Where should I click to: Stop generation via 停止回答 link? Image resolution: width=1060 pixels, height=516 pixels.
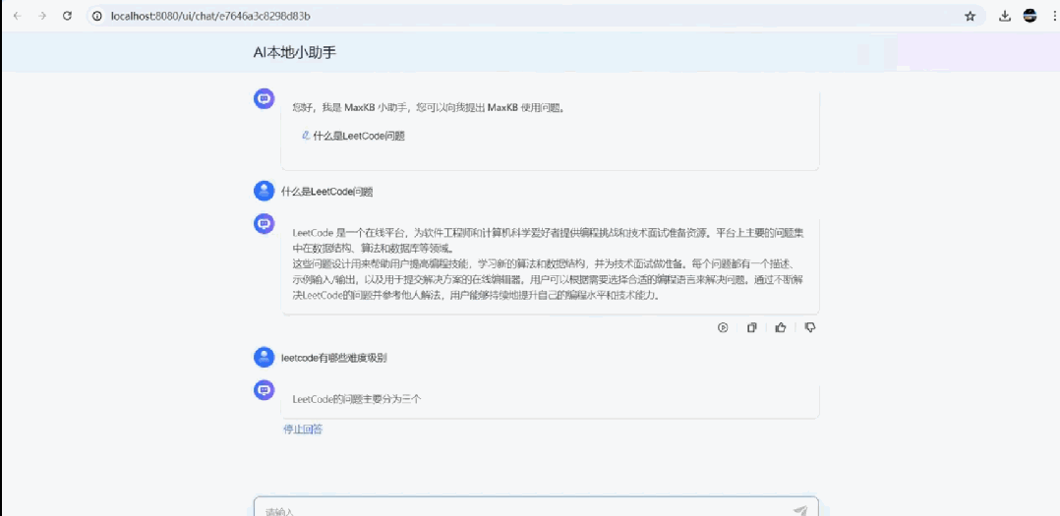303,429
